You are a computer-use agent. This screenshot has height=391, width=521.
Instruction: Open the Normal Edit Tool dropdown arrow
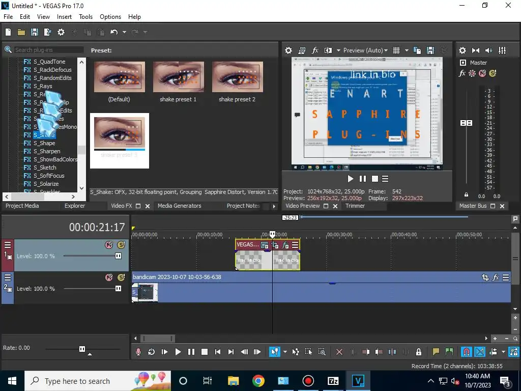point(285,352)
